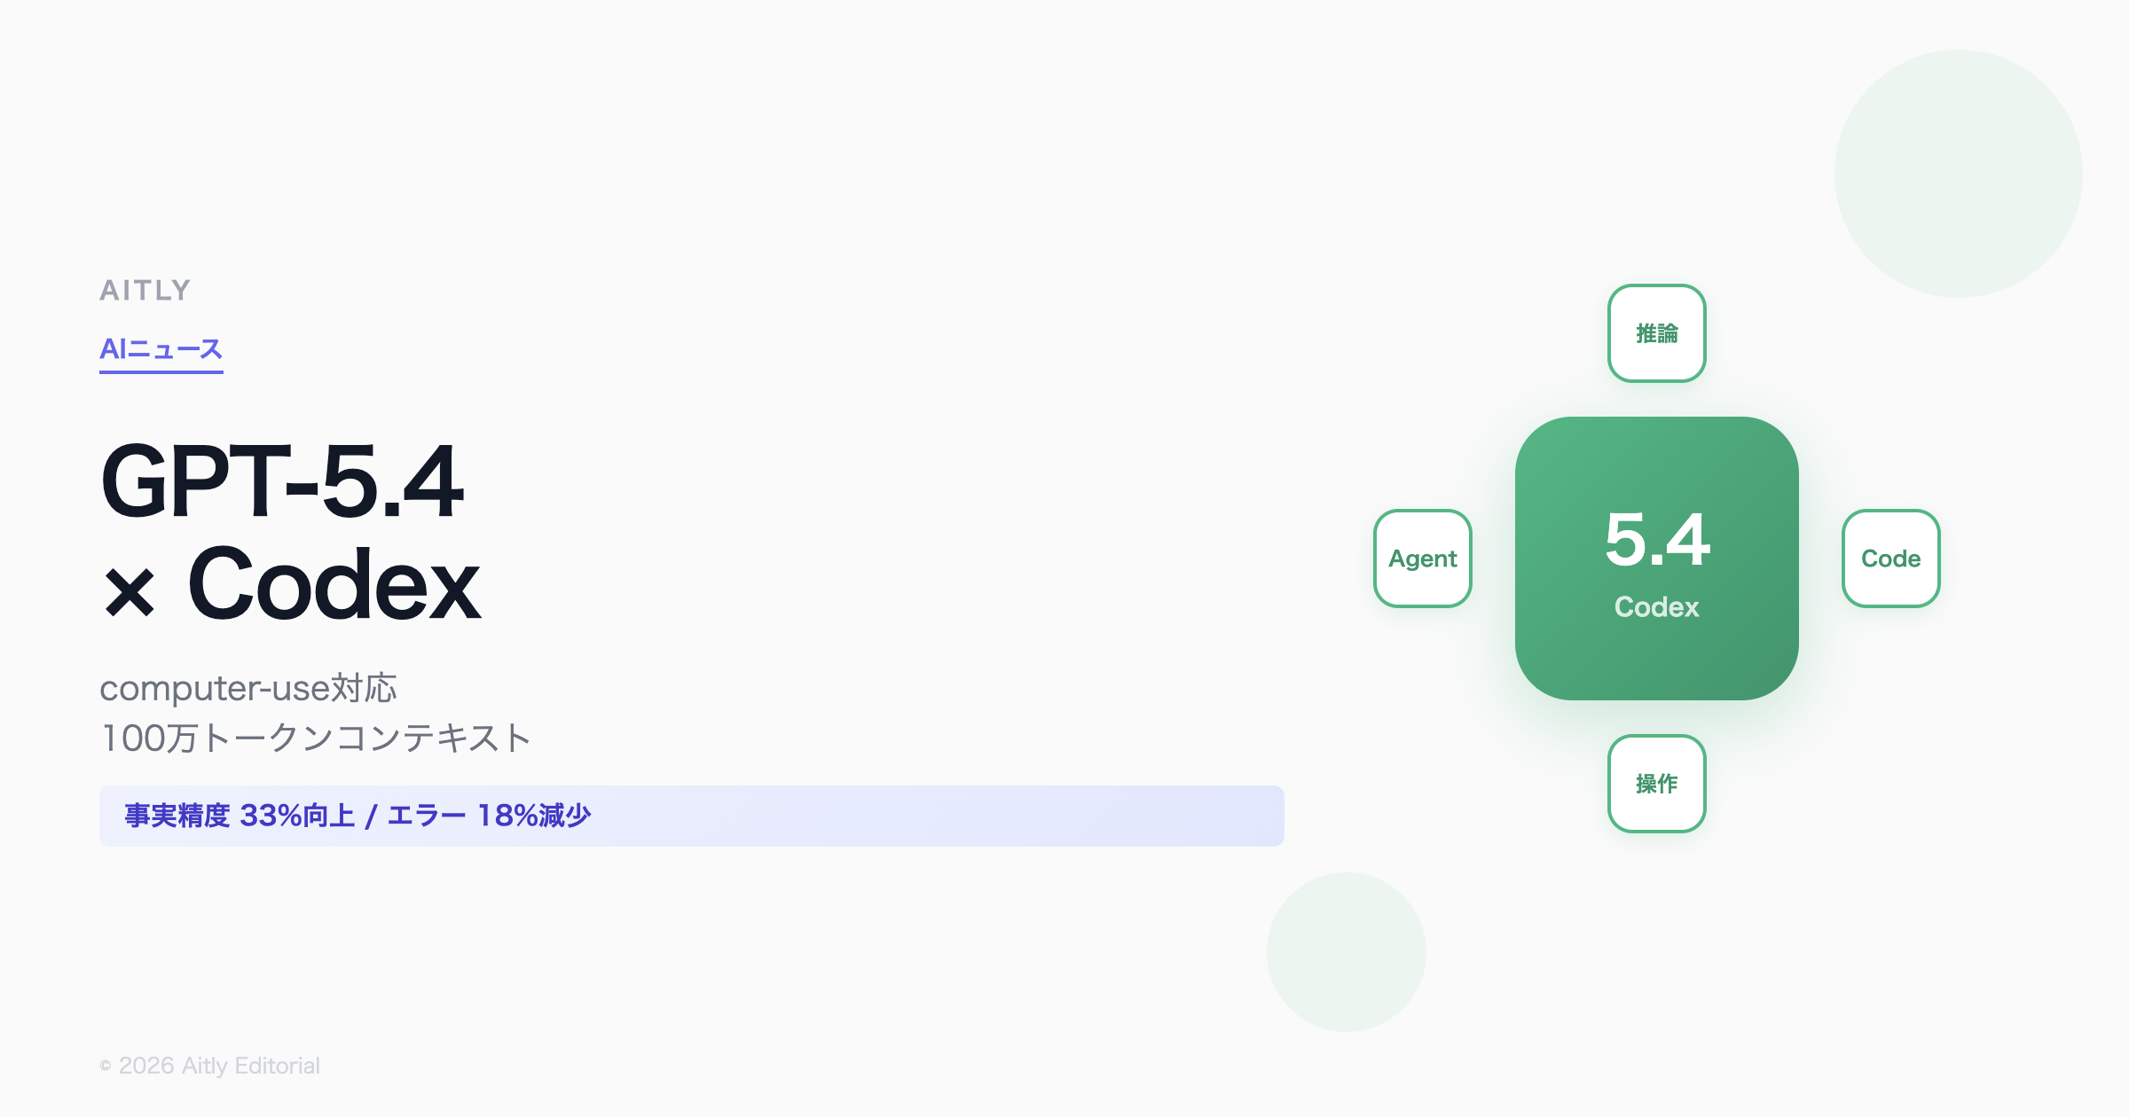Click the computer-use対応 subtitle line

[x=247, y=689]
